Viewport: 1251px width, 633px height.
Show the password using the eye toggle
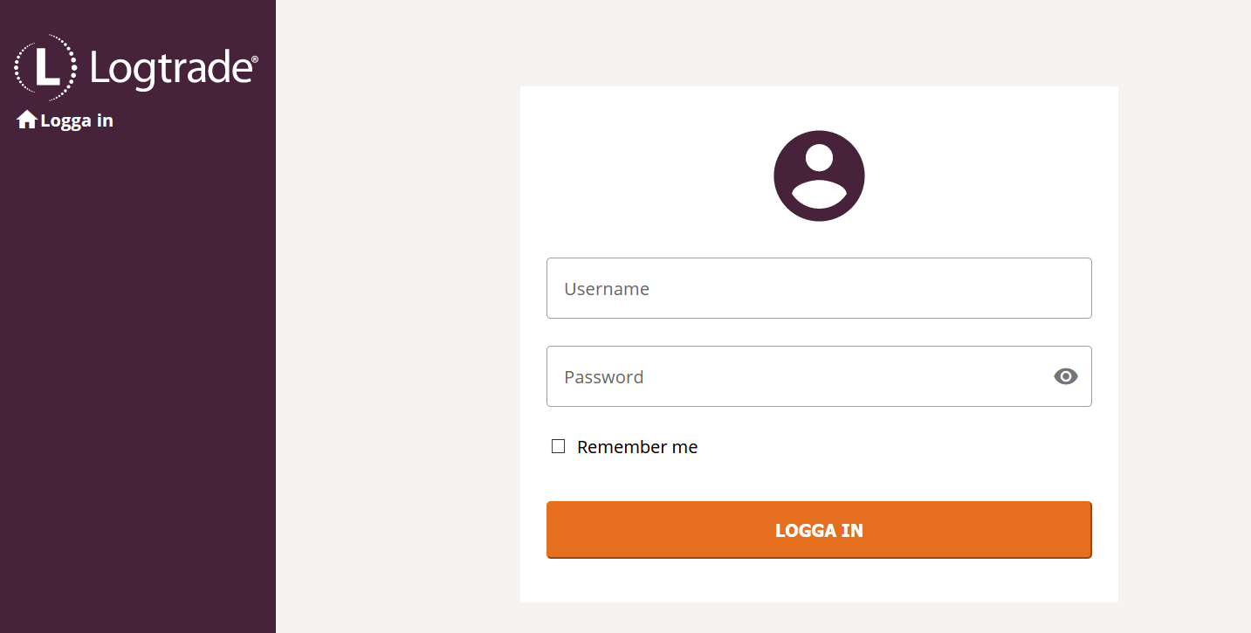[x=1065, y=376]
